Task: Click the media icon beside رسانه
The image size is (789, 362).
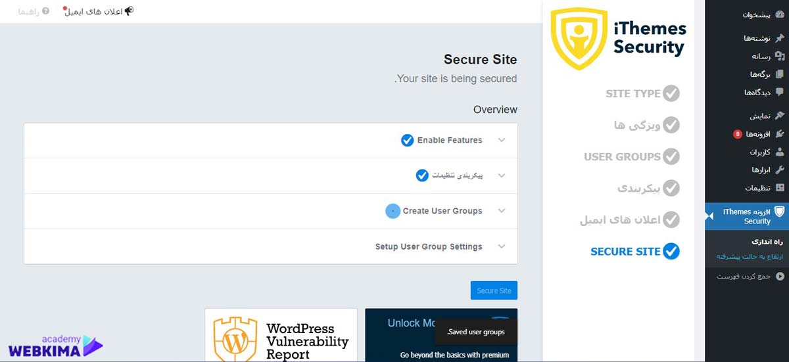Action: click(x=780, y=56)
